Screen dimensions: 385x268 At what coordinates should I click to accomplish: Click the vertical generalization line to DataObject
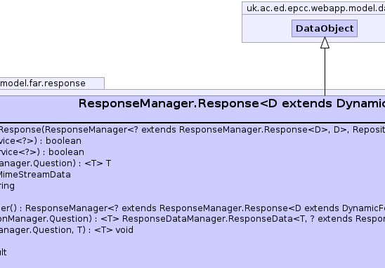click(x=325, y=72)
